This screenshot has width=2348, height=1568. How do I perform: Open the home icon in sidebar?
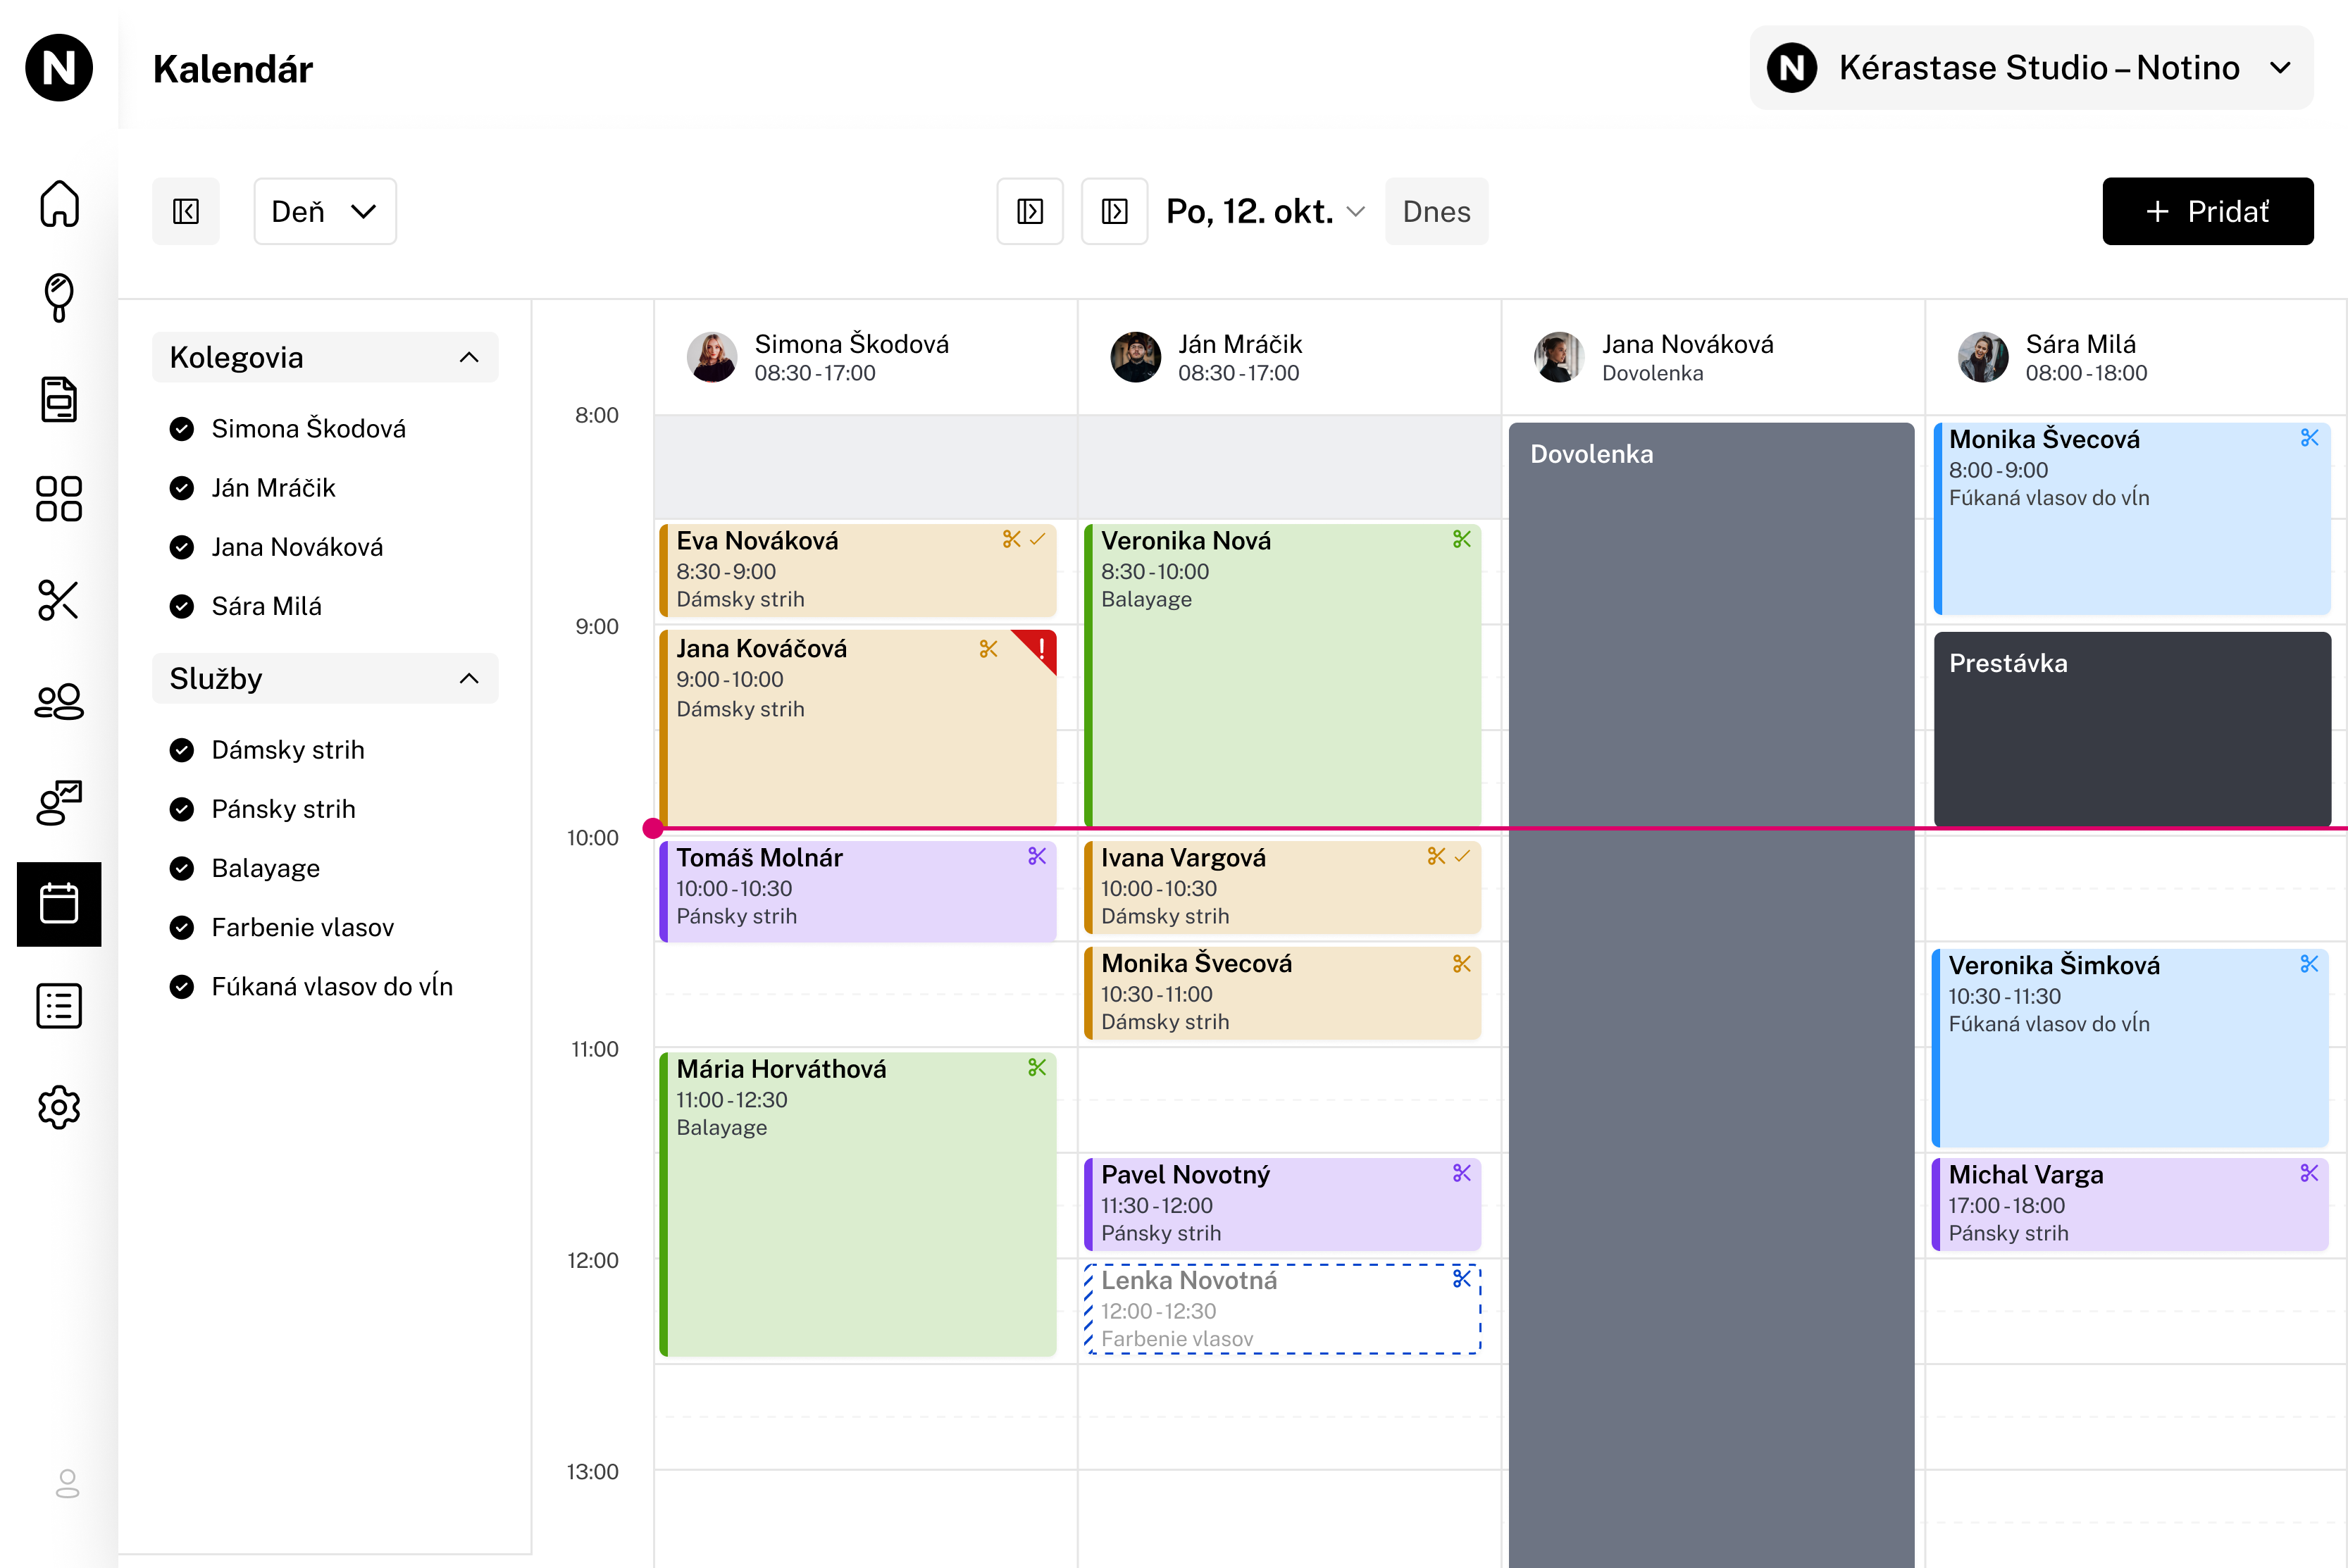(x=59, y=203)
